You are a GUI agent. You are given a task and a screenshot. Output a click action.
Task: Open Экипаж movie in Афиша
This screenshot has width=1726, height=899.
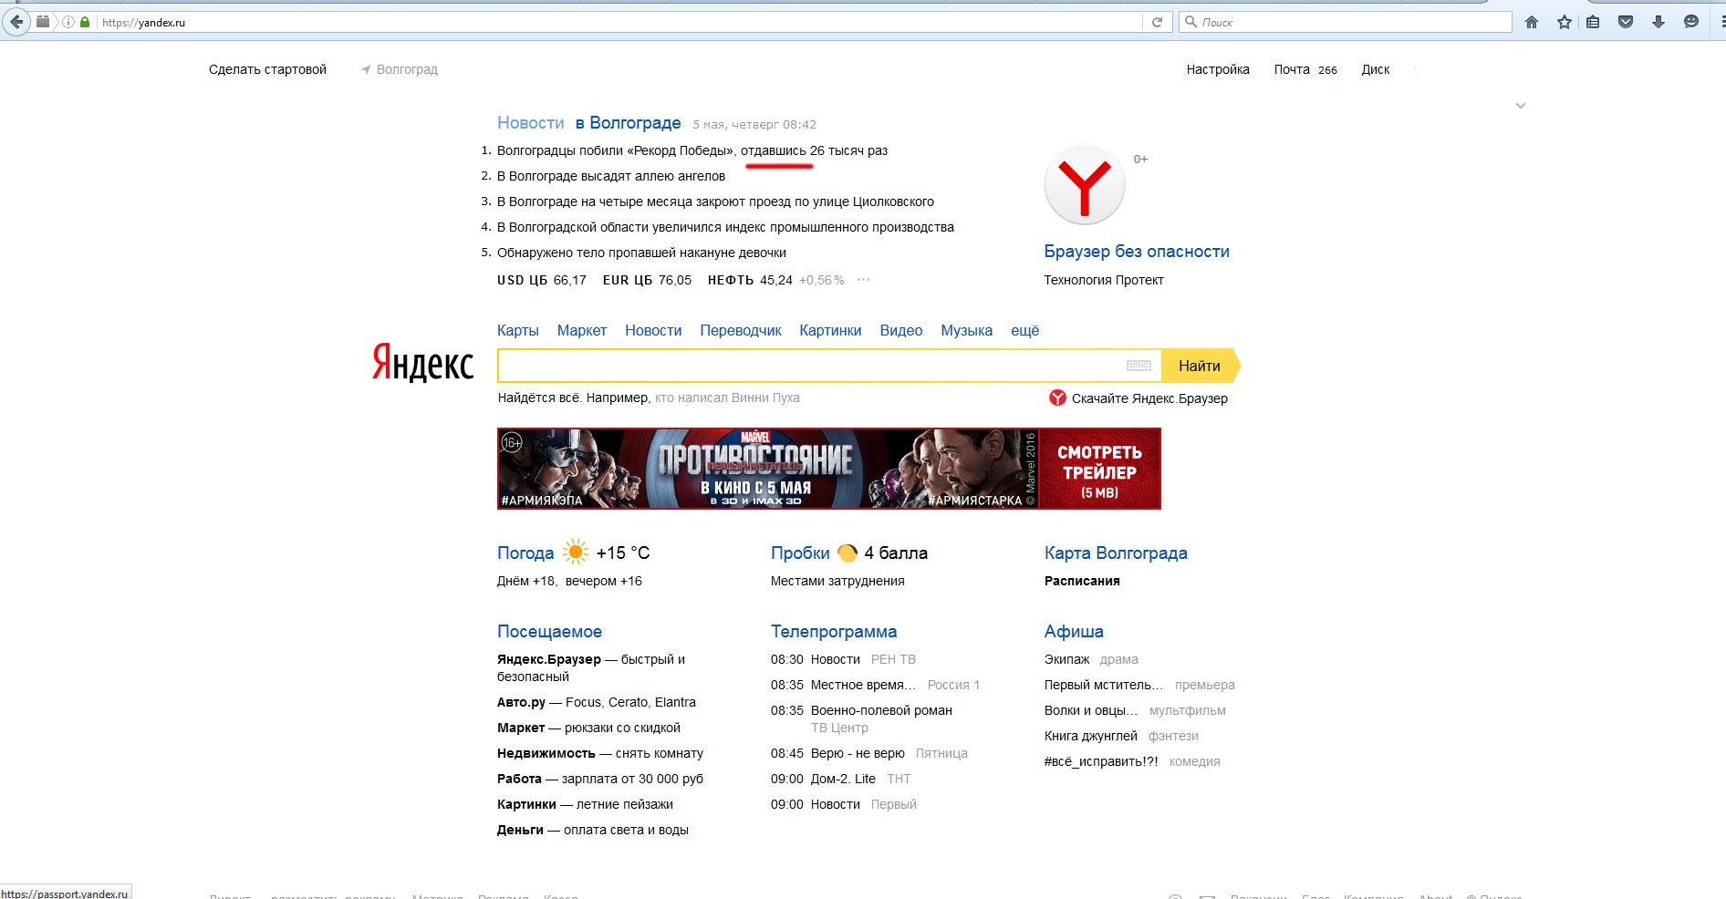tap(1066, 659)
